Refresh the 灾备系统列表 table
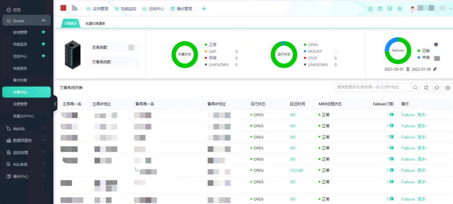The width and height of the screenshot is (453, 204). point(437,88)
